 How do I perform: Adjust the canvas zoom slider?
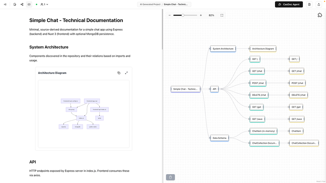point(185,15)
